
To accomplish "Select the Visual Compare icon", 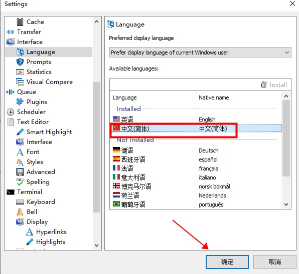I will (x=20, y=82).
